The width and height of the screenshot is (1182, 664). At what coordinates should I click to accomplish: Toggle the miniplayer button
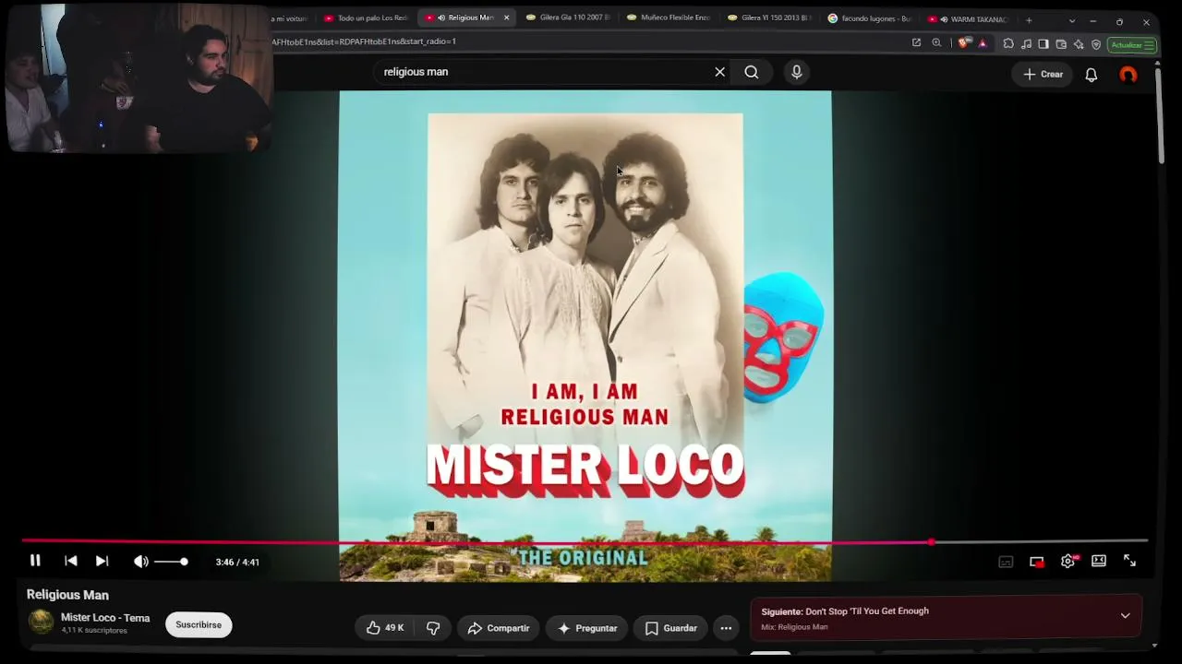pyautogui.click(x=1037, y=562)
